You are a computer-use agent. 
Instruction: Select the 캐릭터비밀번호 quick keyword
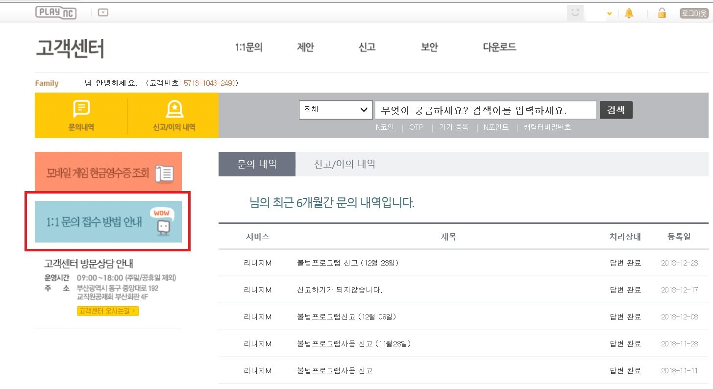[x=547, y=127]
